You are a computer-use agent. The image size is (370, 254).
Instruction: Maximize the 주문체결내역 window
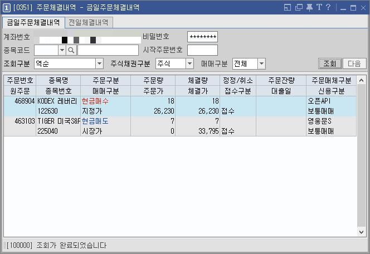tap(353, 8)
